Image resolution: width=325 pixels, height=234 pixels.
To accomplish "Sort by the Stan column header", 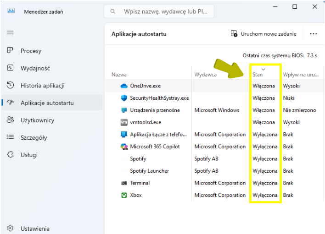I will 258,74.
